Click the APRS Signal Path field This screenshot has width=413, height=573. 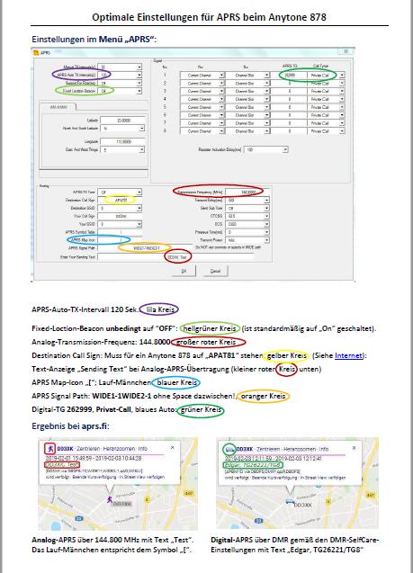coord(145,248)
